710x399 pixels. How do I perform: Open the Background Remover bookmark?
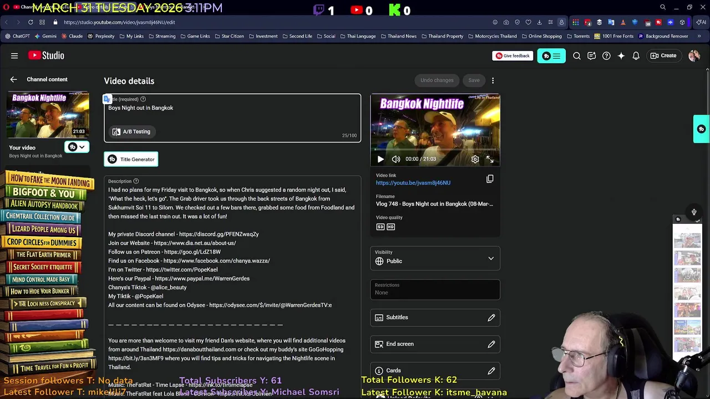[x=663, y=36]
